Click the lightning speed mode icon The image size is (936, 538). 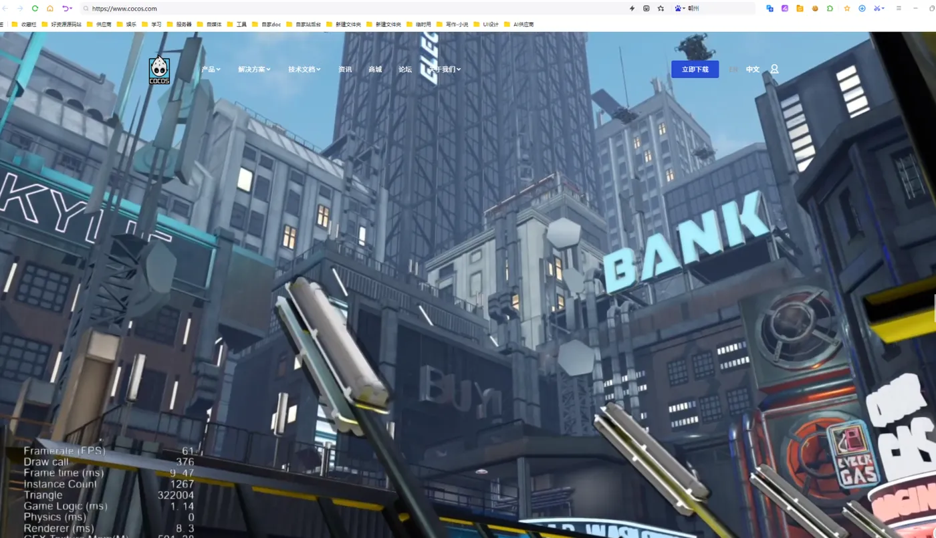[x=632, y=9]
